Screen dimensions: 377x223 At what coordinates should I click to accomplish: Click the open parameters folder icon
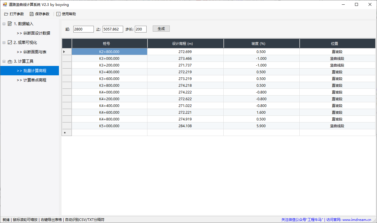(x=6, y=14)
